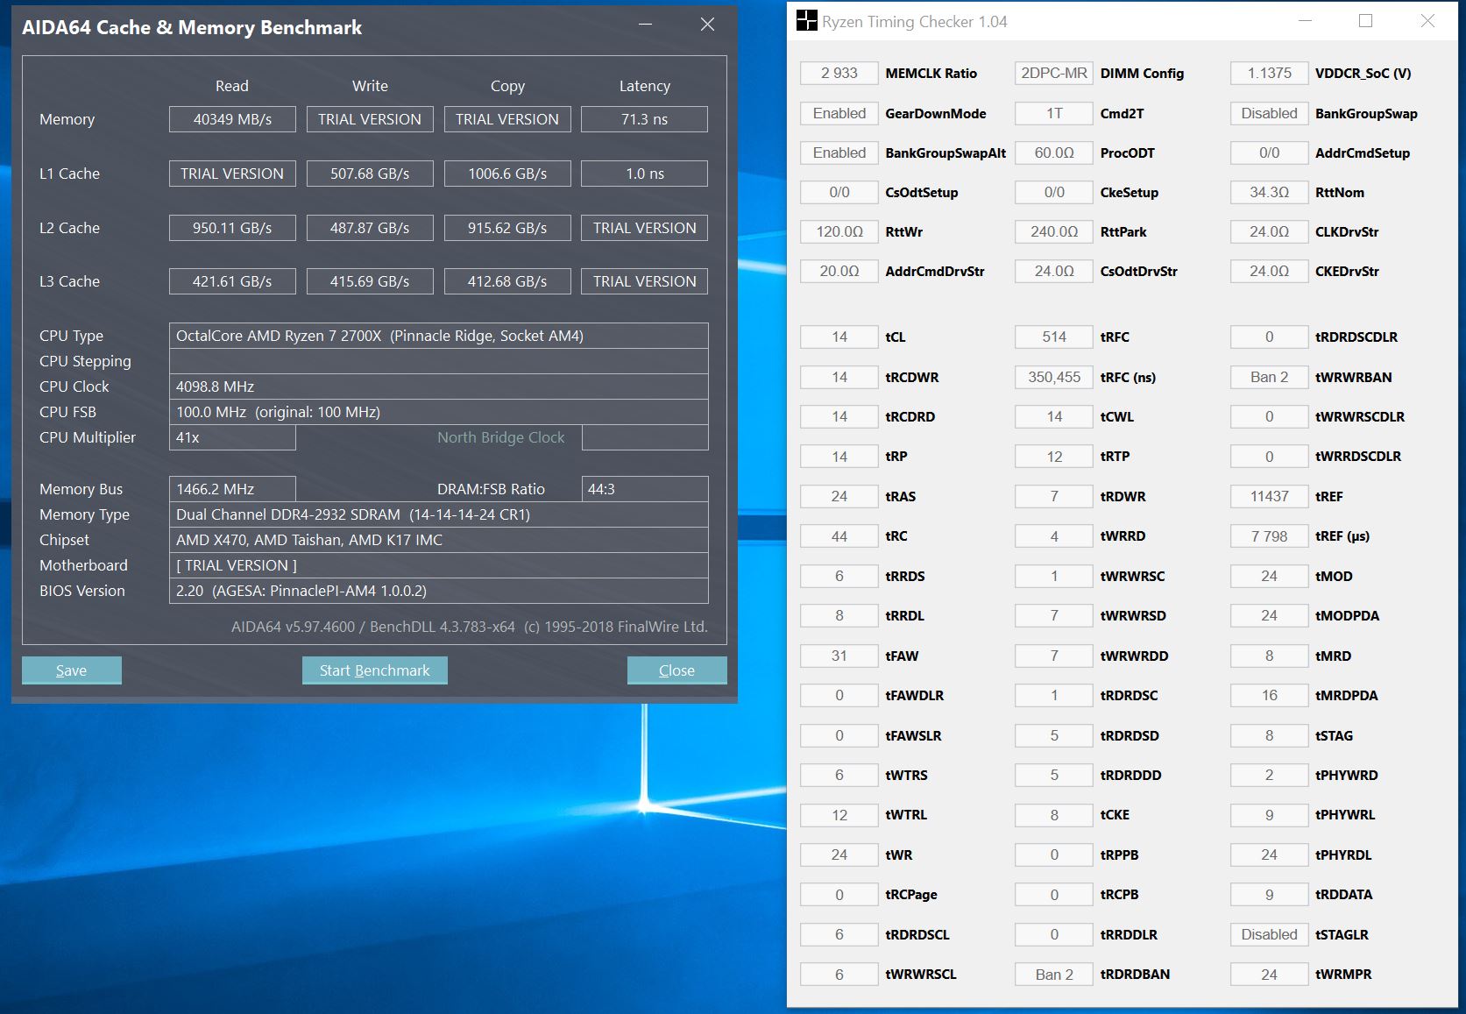Click the Ryzen Timing Checker title bar icon
The height and width of the screenshot is (1014, 1466).
coord(806,21)
